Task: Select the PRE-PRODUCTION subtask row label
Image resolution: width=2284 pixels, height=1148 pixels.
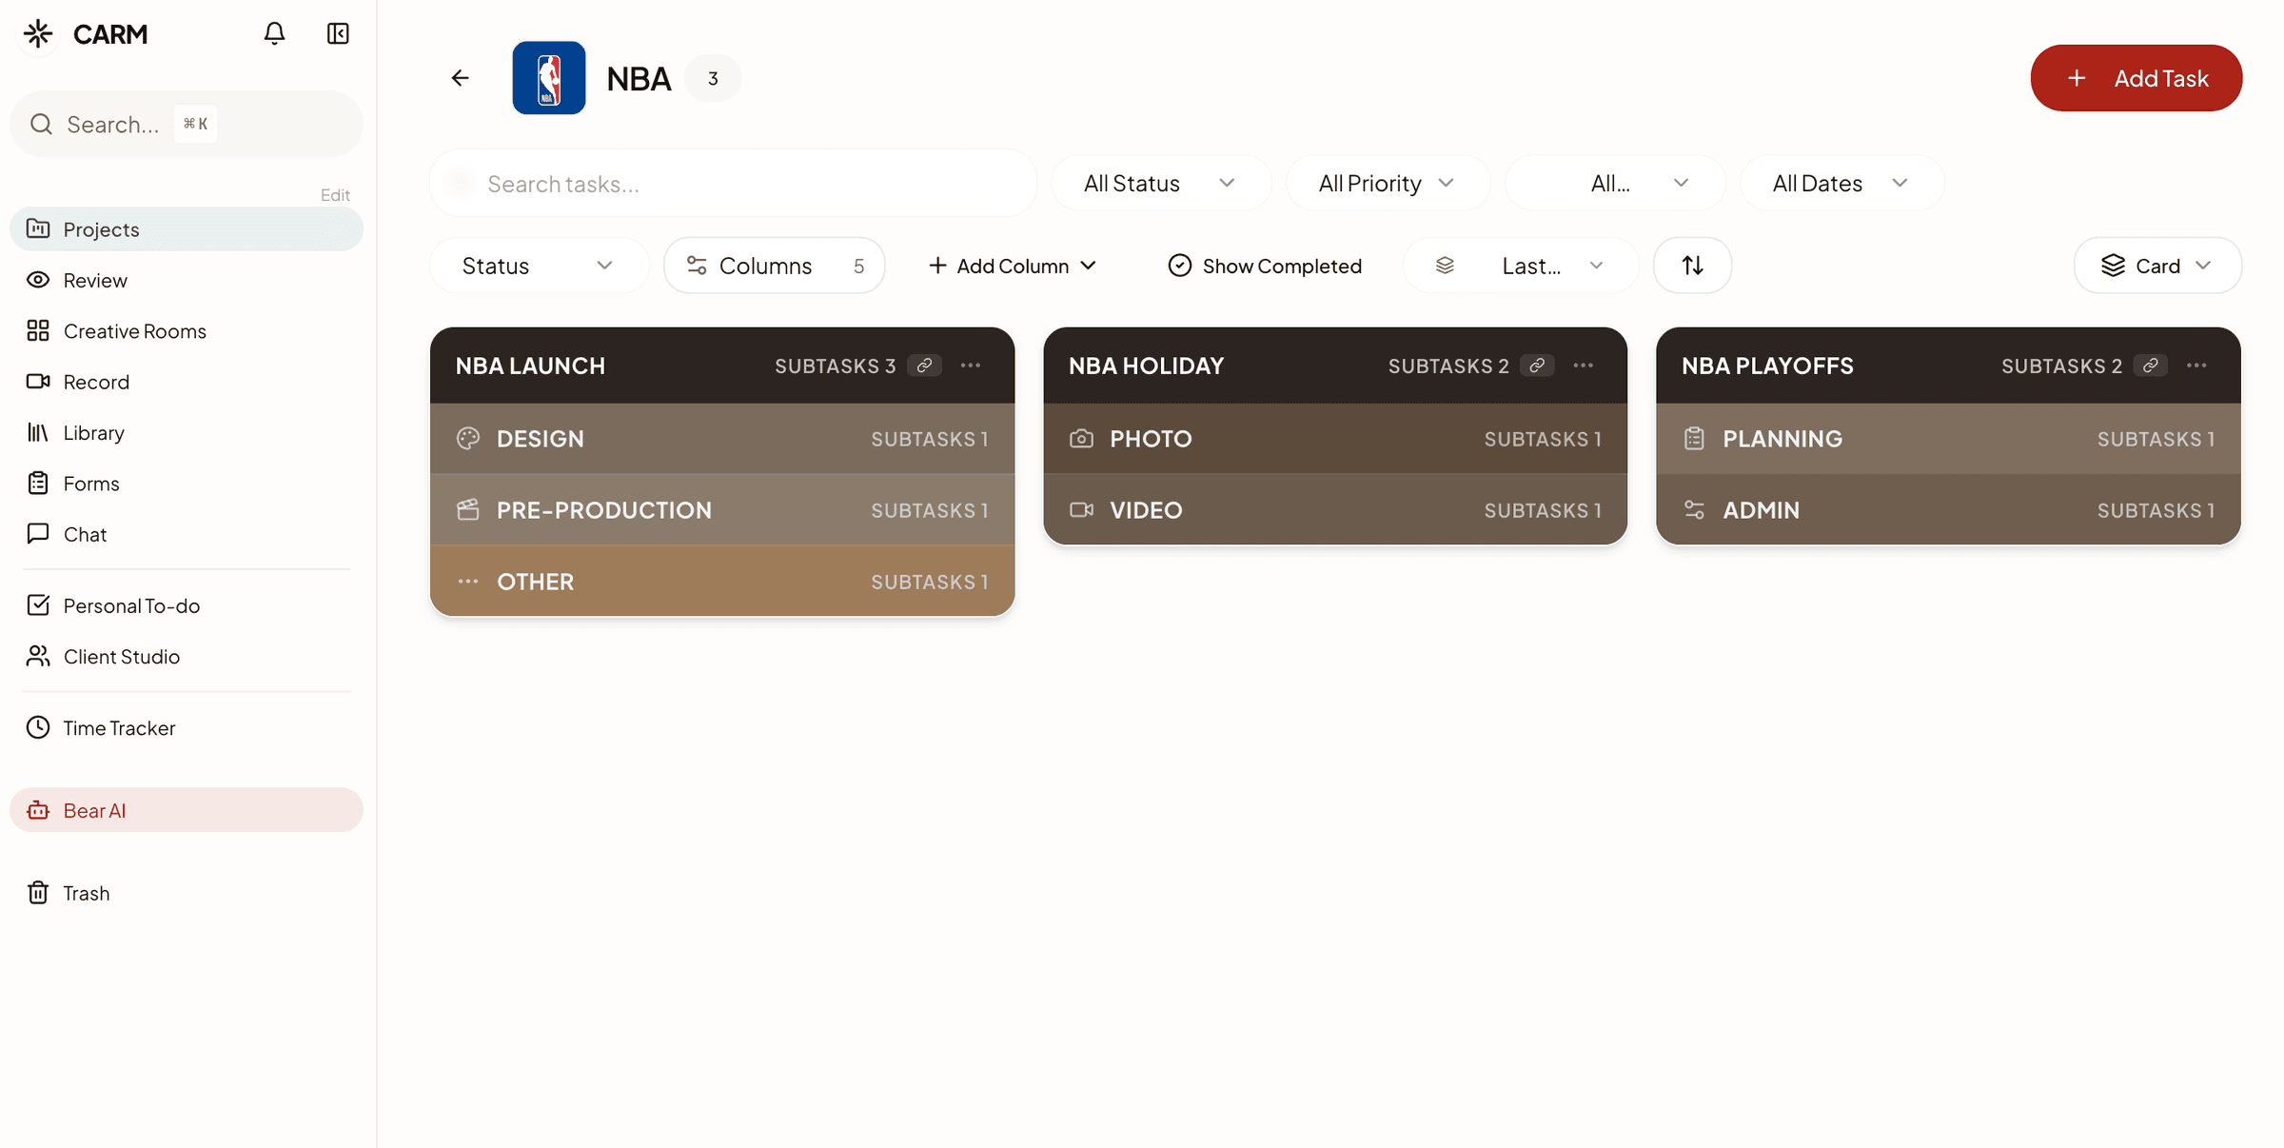Action: pyautogui.click(x=604, y=510)
